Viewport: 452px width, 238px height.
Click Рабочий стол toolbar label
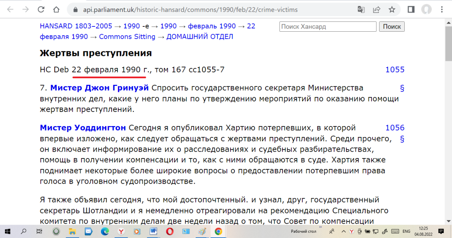coord(303,231)
